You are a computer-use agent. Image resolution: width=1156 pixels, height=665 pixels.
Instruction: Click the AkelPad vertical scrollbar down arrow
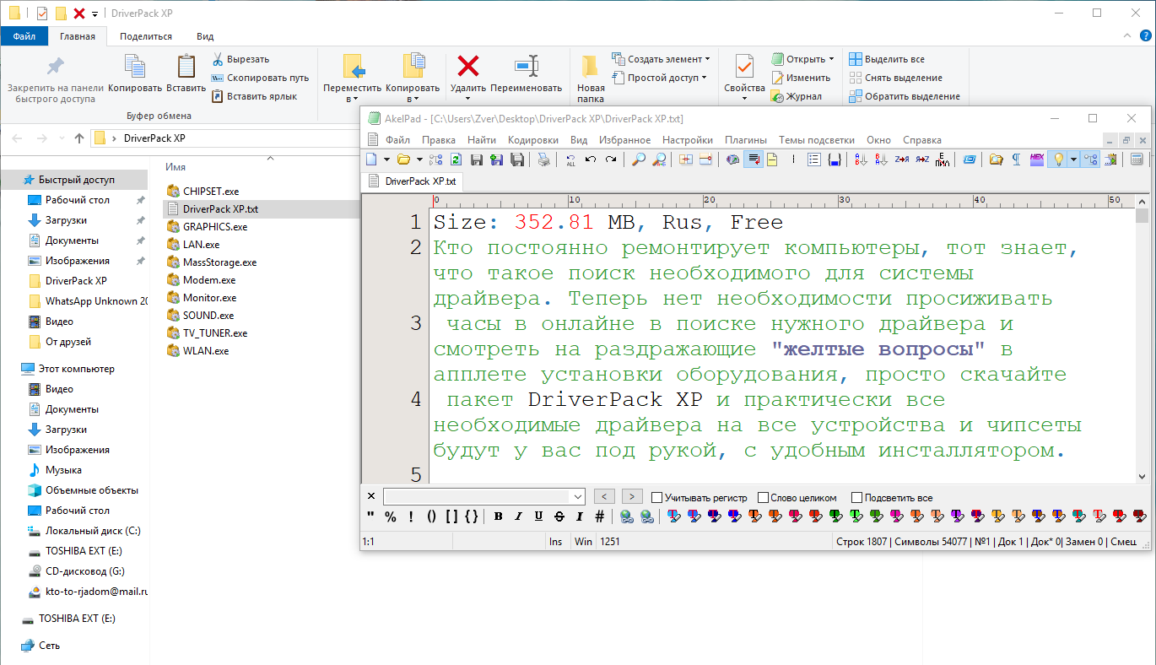point(1142,476)
